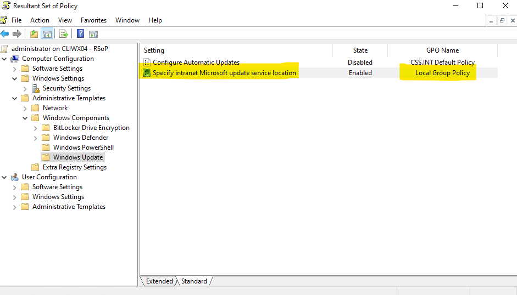Click the Up one level folder icon
This screenshot has height=295, width=517.
click(x=34, y=33)
